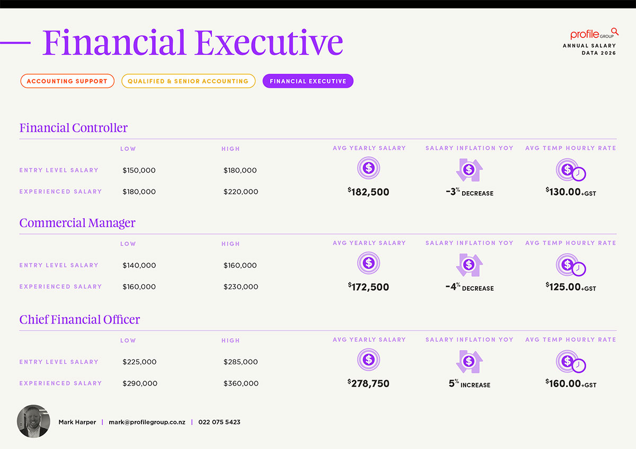Screen dimensions: 636x449
Task: Click Financial Controller salary inflation arrows icon
Action: [469, 169]
